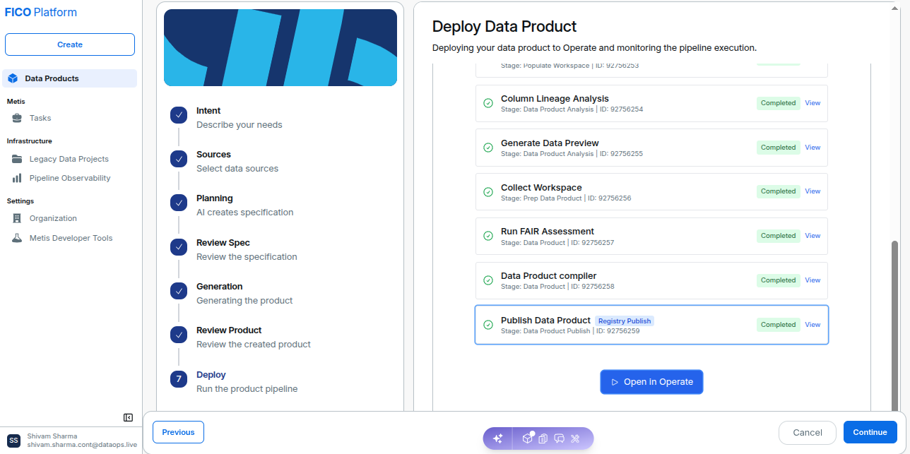Open Metis Developer Tools
The image size is (910, 454).
(70, 238)
